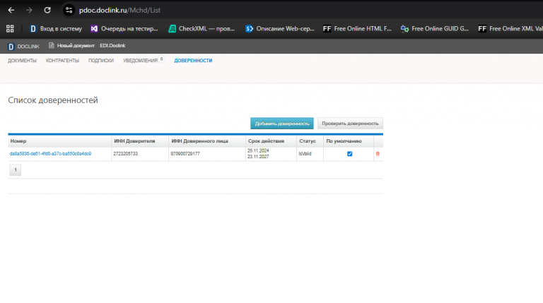543x303 pixels.
Task: Open the power of attorney number link da8a5836
Action: (51, 153)
